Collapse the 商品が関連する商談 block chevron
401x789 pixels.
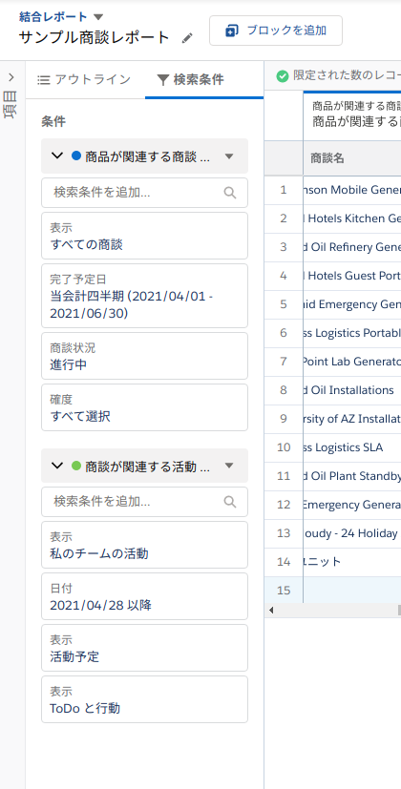(x=57, y=156)
